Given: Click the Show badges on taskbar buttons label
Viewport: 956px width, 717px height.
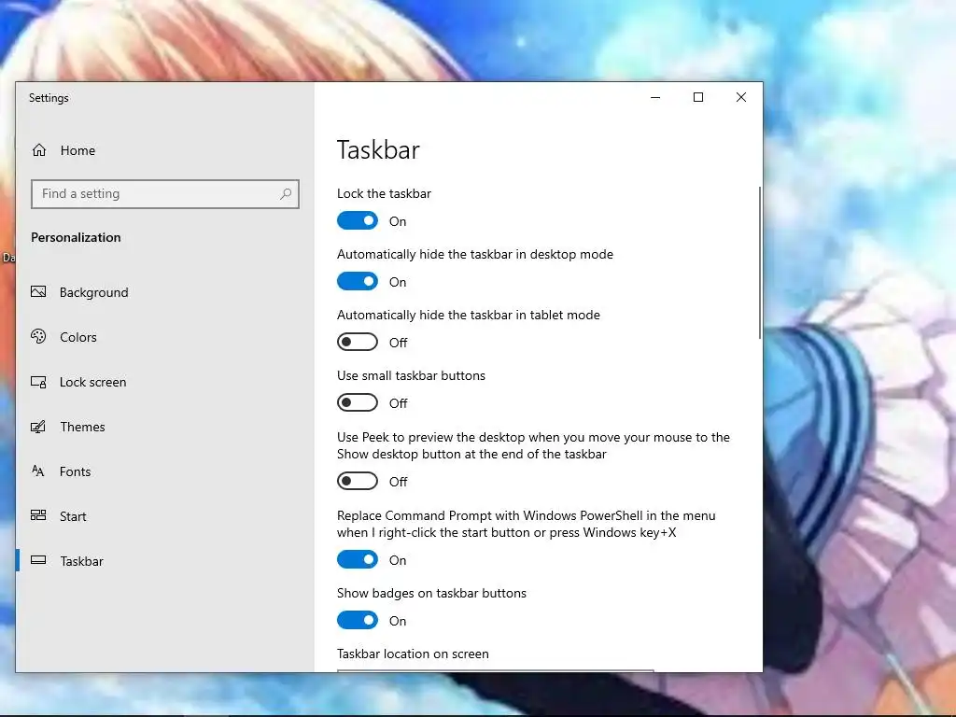Looking at the screenshot, I should 431,593.
